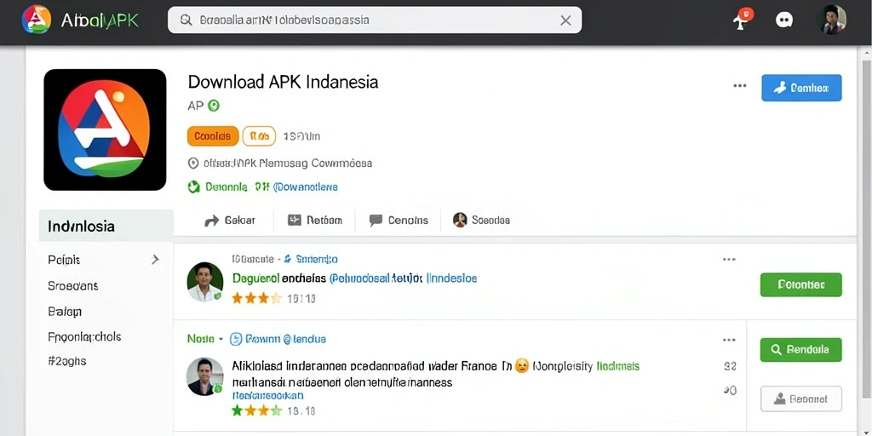Open the chat bubble icon in header
The height and width of the screenshot is (436, 872).
(x=783, y=20)
